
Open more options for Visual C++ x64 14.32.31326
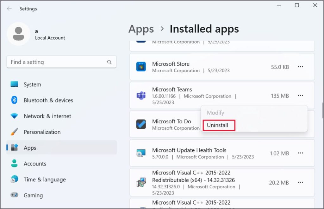tap(300, 182)
